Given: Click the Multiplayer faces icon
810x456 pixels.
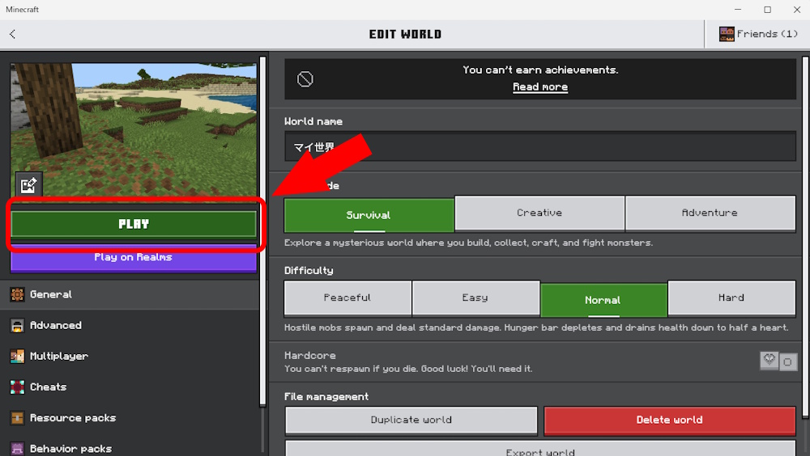Looking at the screenshot, I should point(18,356).
